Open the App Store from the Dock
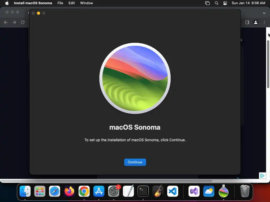270x202 pixels. tap(99, 191)
